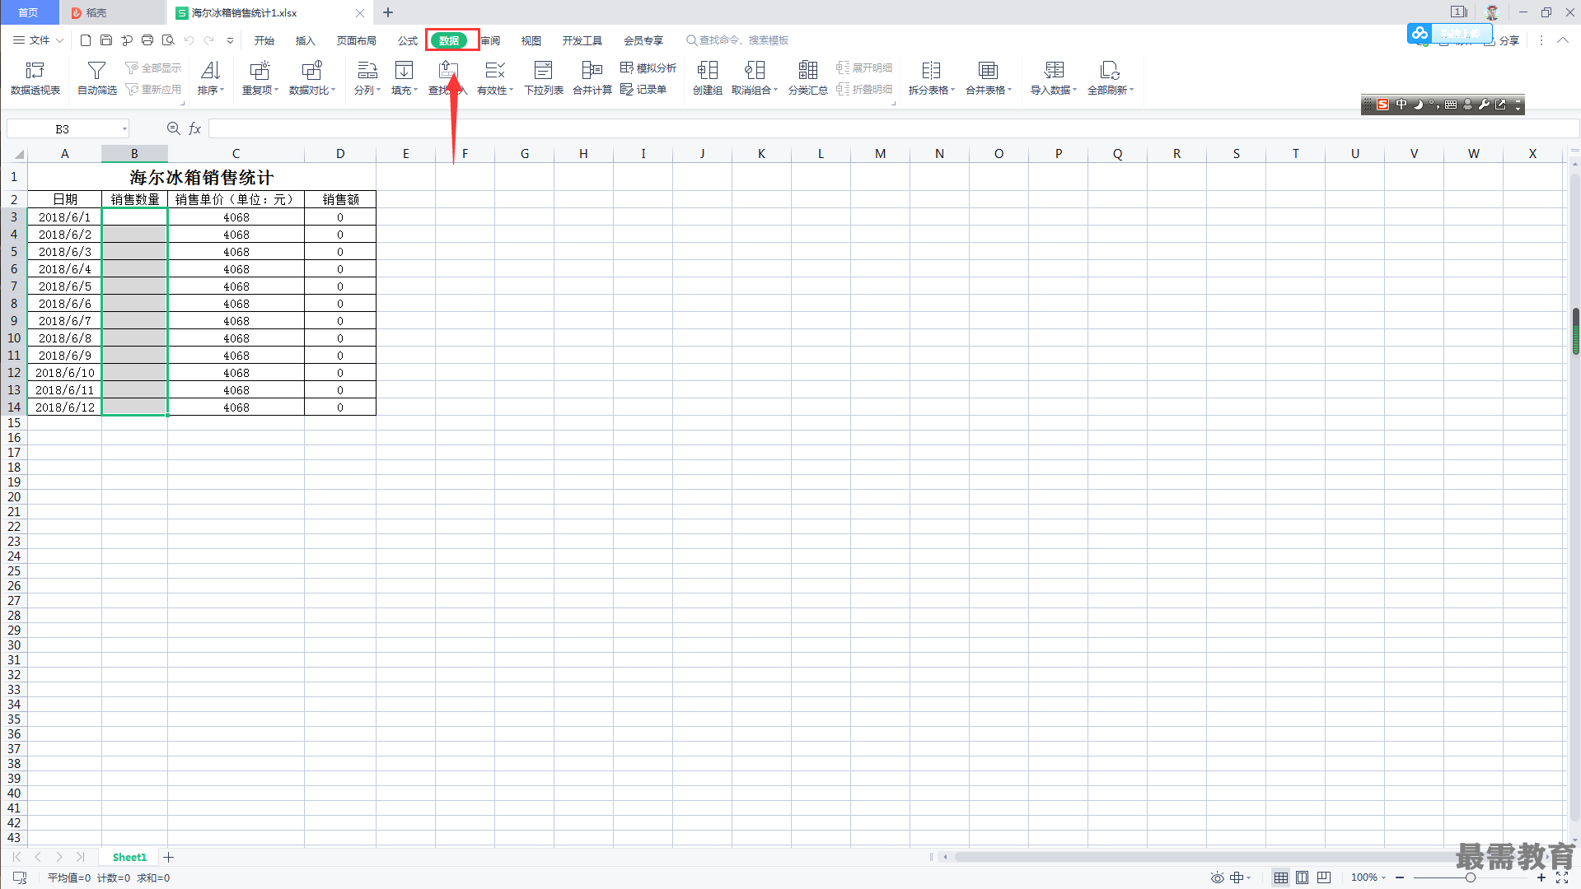Open the 模拟分析 what-if analysis dropdown

coord(648,67)
